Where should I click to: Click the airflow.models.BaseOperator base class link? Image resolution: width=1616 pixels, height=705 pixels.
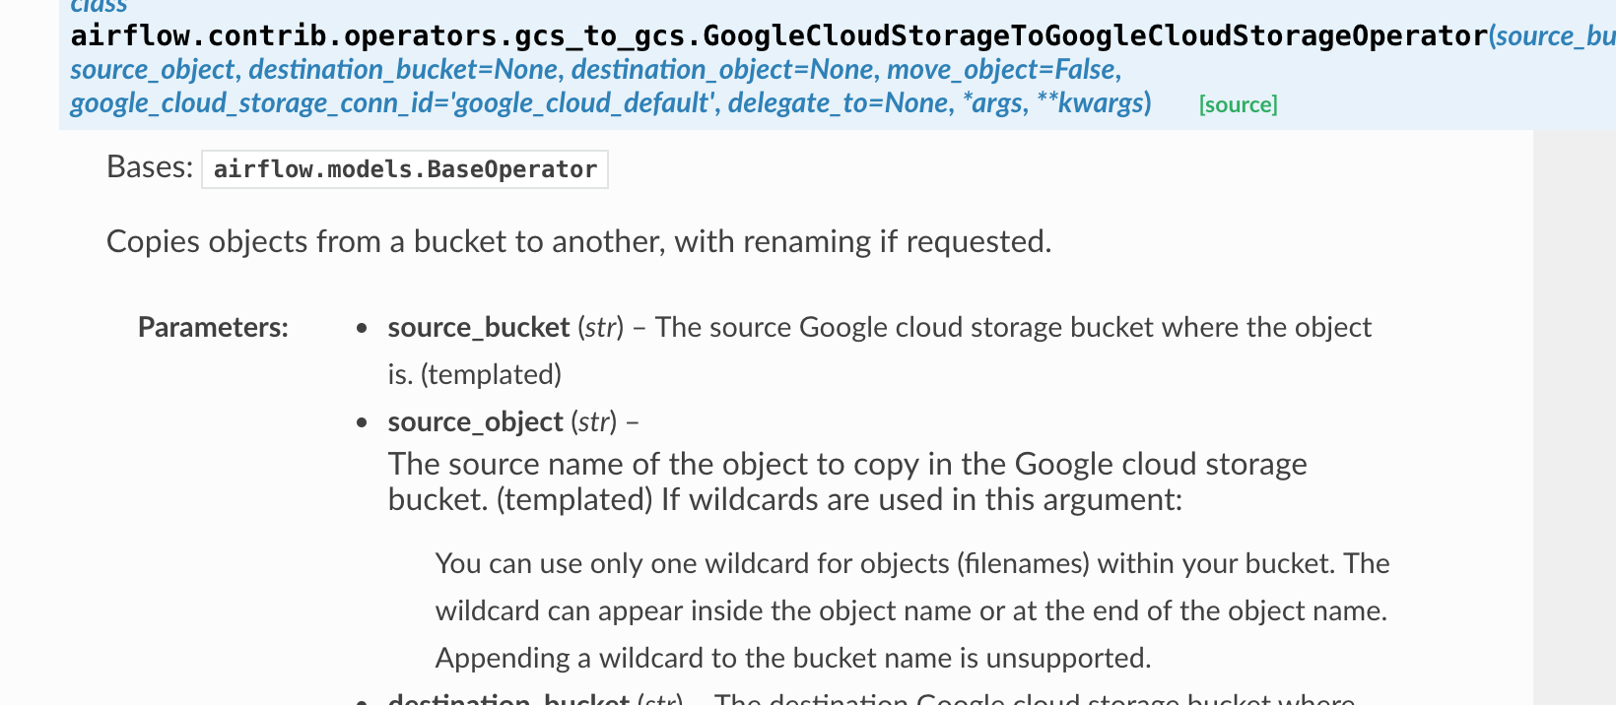click(405, 169)
